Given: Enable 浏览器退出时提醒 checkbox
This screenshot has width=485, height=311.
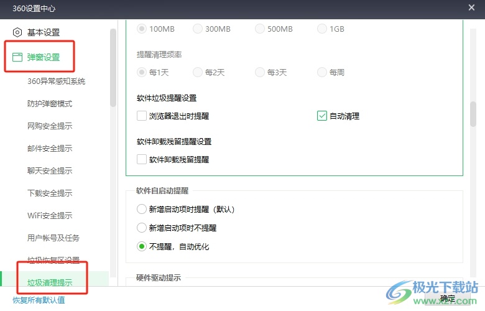Looking at the screenshot, I should [x=142, y=116].
